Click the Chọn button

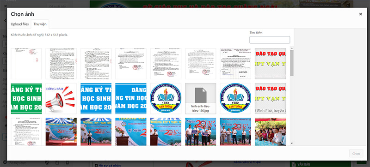[356, 154]
